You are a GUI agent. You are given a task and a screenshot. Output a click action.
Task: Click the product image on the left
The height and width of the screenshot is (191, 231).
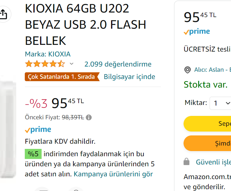pyautogui.click(x=8, y=128)
